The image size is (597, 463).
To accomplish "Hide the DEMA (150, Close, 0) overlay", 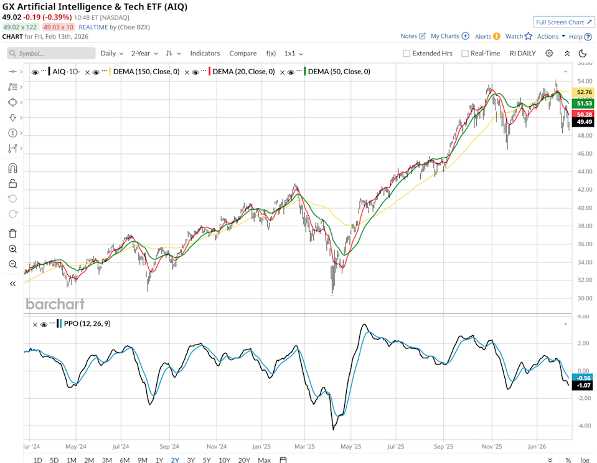I will pyautogui.click(x=97, y=71).
